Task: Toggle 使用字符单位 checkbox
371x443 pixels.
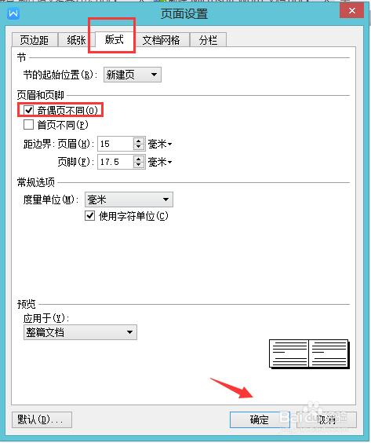Action: click(89, 216)
